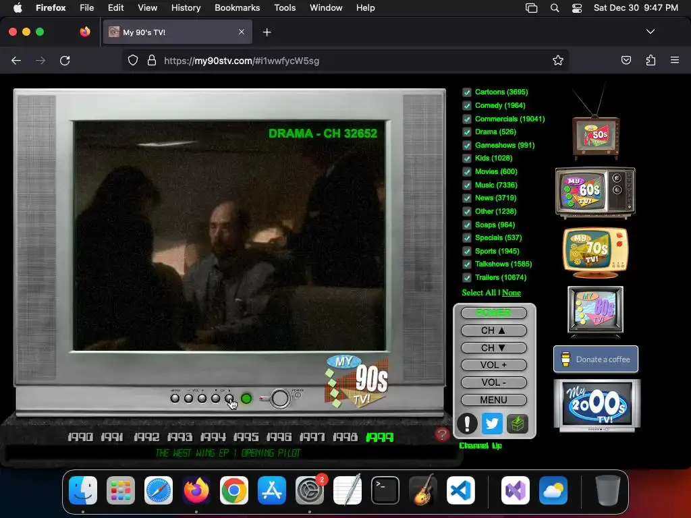Image resolution: width=691 pixels, height=518 pixels.
Task: Open a new tab with the plus button
Action: [267, 32]
